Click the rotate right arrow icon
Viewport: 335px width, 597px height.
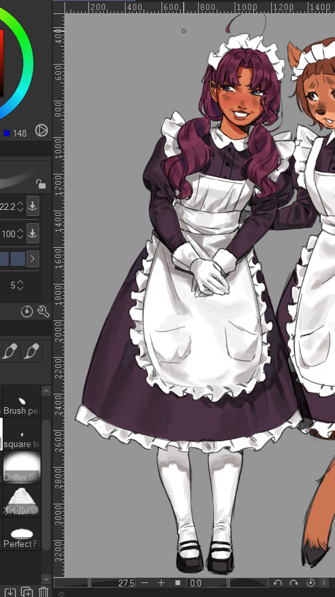(294, 583)
